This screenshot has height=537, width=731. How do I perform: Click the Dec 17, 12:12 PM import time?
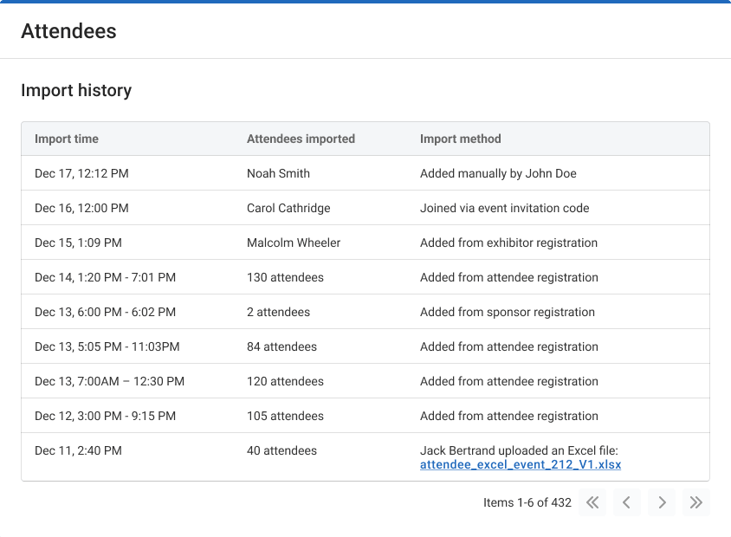(81, 173)
